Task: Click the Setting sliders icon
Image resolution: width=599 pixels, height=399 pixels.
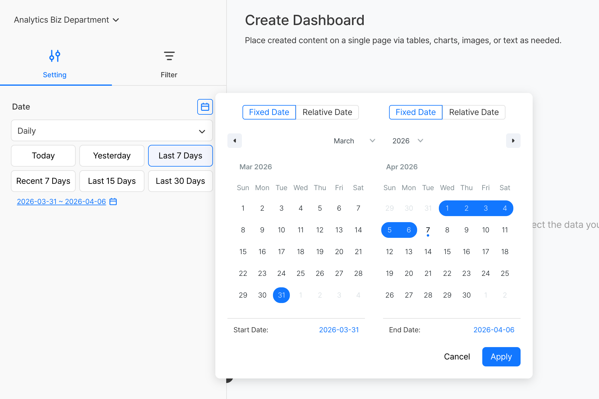Action: click(55, 56)
